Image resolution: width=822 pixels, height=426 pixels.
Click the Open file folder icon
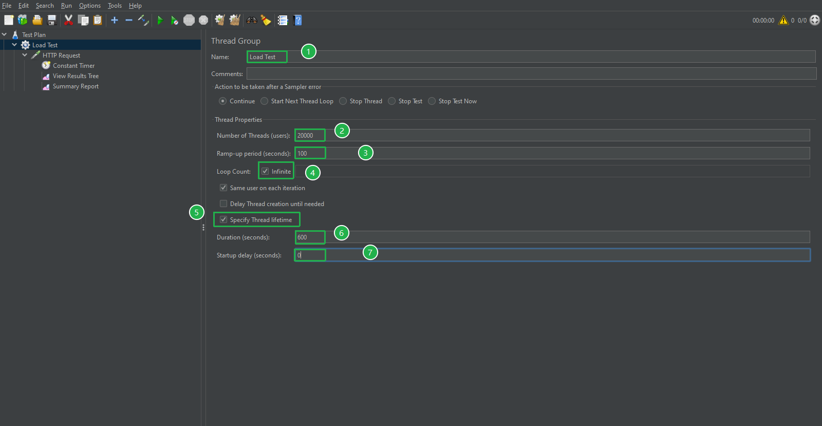pos(38,20)
